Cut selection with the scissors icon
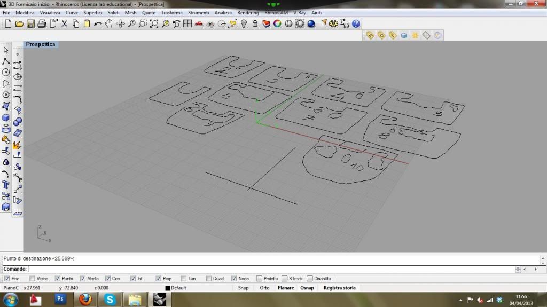Screen dimensions: 547x307 click(64, 23)
